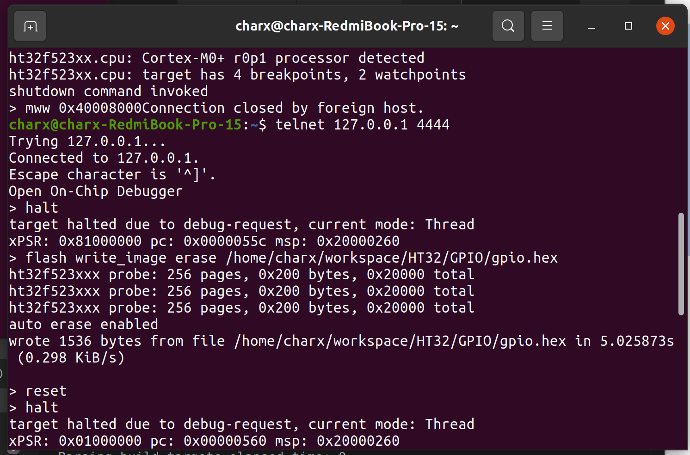Click the window title charx@charx-RedmiBook-Pro-15
The width and height of the screenshot is (690, 455).
click(347, 26)
